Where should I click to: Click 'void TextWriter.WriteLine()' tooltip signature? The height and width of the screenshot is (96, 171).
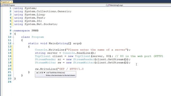[x=55, y=73]
